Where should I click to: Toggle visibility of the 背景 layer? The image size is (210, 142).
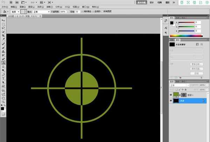(x=171, y=101)
